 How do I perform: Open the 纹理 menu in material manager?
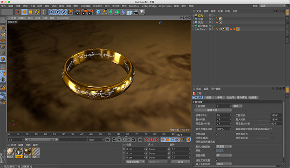[35, 145]
